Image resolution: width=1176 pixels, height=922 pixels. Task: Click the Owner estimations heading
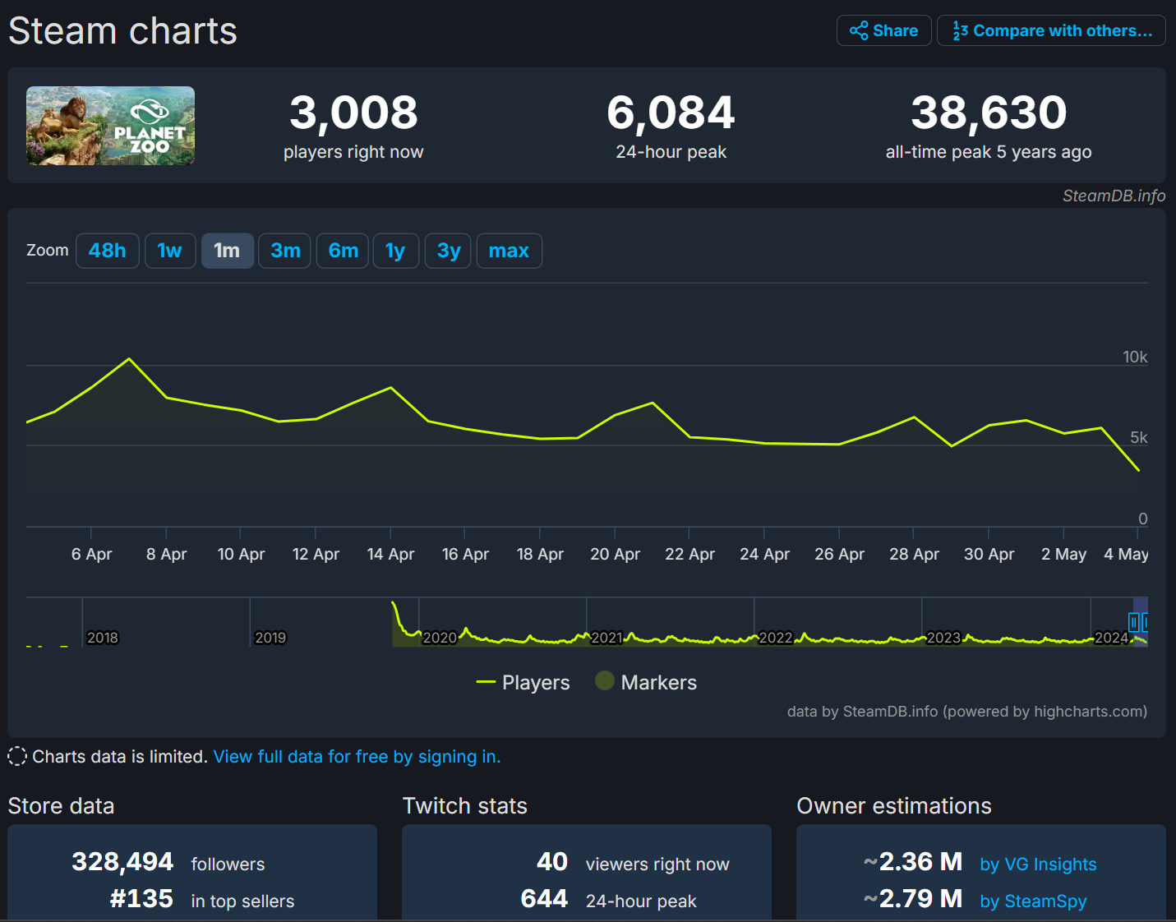[x=894, y=805]
